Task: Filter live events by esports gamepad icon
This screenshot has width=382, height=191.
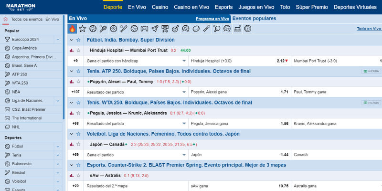Action: pos(145,29)
